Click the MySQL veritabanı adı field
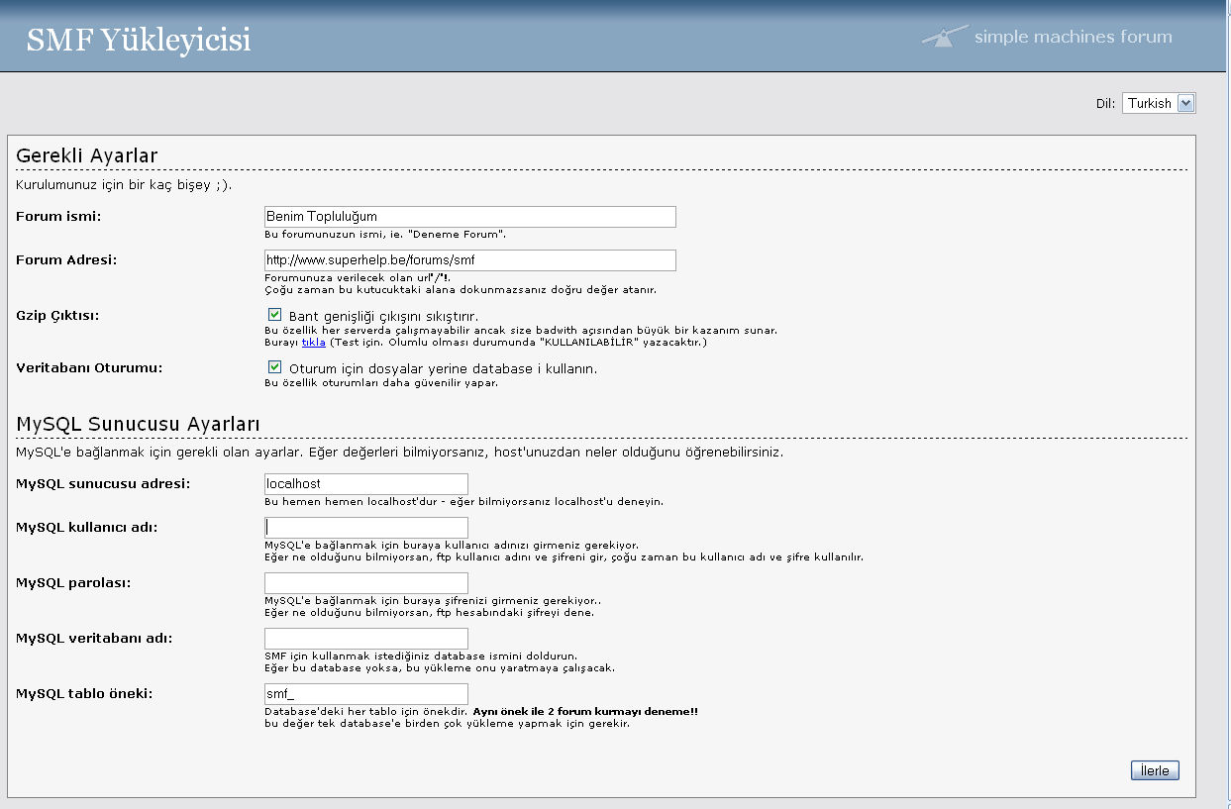 pos(366,639)
